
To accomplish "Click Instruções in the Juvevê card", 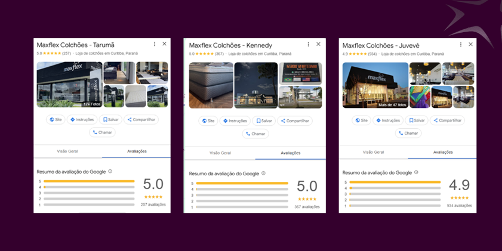I will tap(388, 120).
